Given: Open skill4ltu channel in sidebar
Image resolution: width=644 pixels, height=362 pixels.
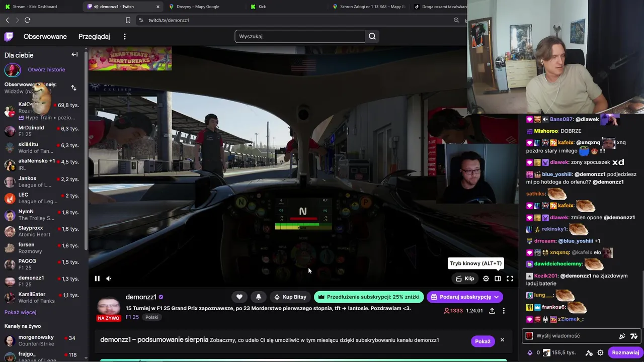Looking at the screenshot, I should pos(42,148).
